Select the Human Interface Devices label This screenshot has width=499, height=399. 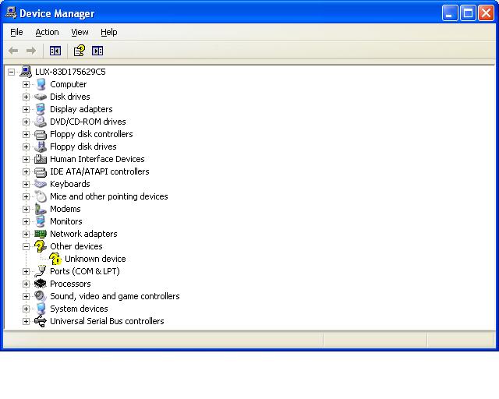pyautogui.click(x=97, y=159)
